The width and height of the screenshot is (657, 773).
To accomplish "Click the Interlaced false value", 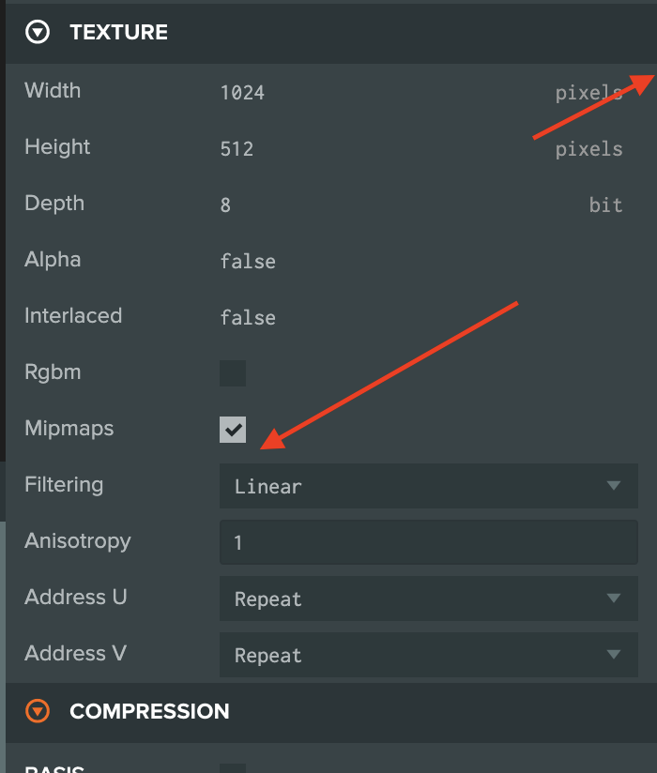I will pyautogui.click(x=248, y=317).
